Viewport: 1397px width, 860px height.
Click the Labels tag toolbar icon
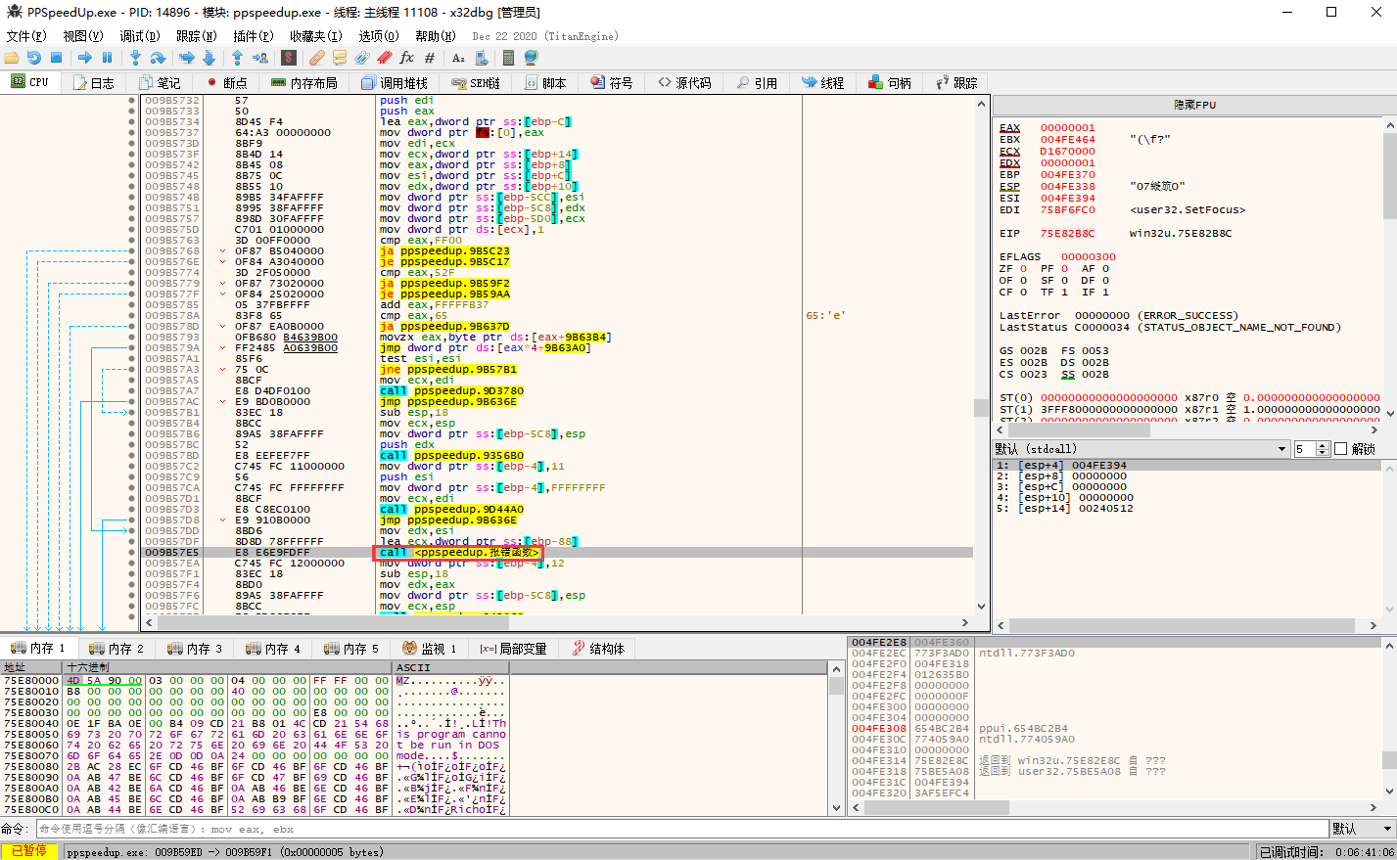click(362, 58)
